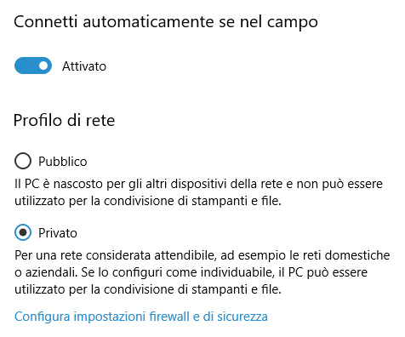Open Configura impostazioni firewall e di sicurezza link
This screenshot has width=405, height=337.
141,317
